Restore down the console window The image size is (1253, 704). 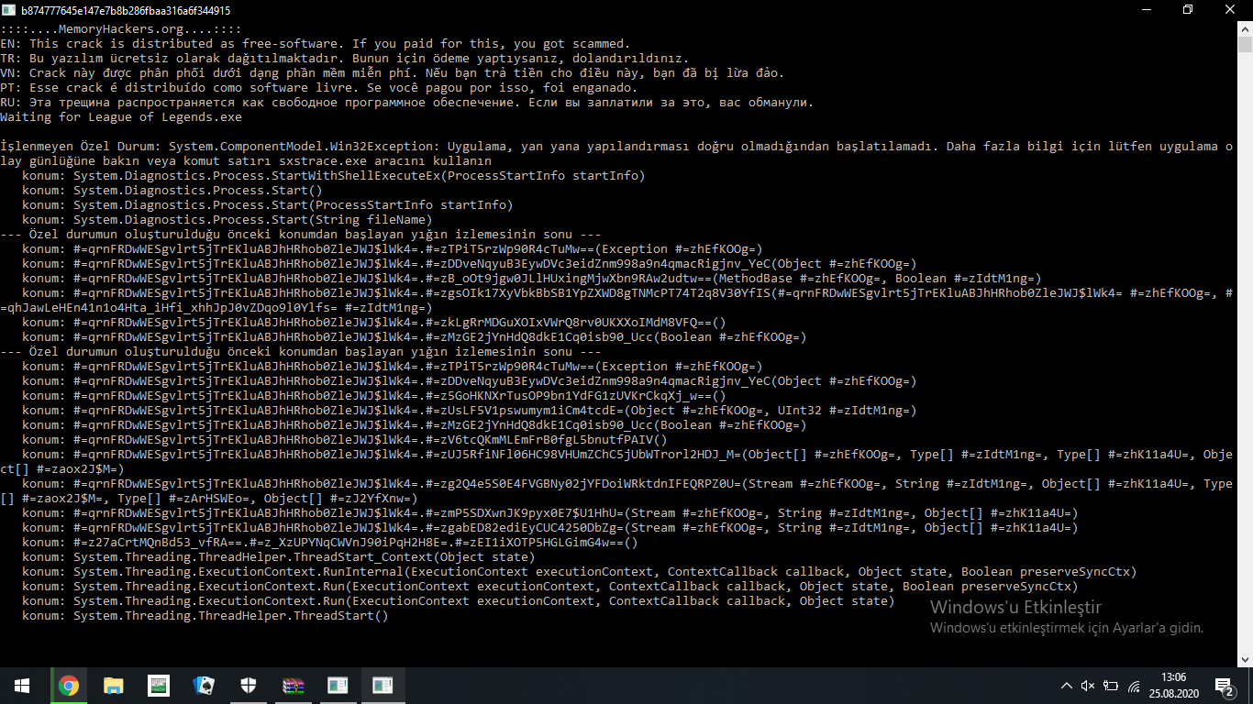[x=1188, y=10]
